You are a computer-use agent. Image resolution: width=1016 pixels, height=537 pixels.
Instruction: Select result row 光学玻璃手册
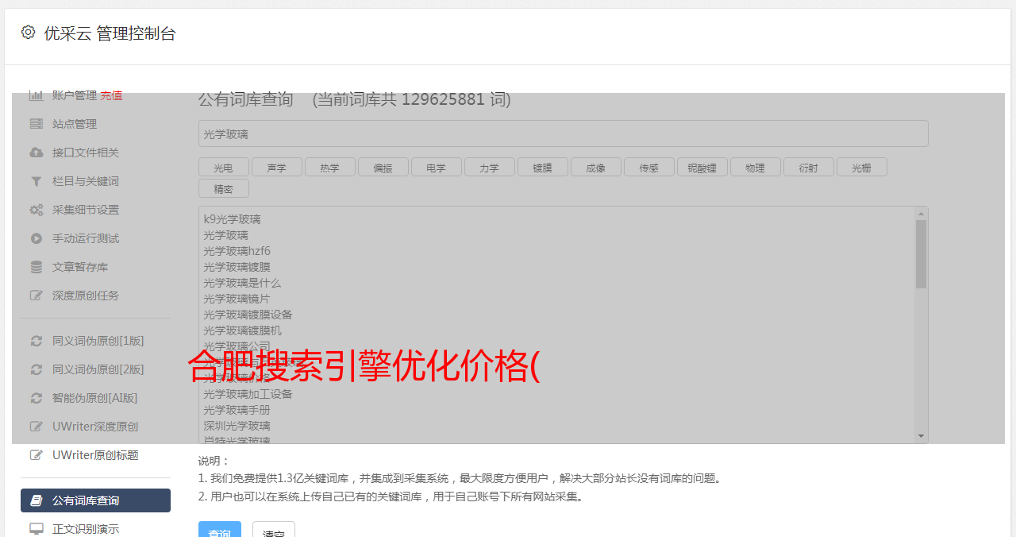coord(237,410)
